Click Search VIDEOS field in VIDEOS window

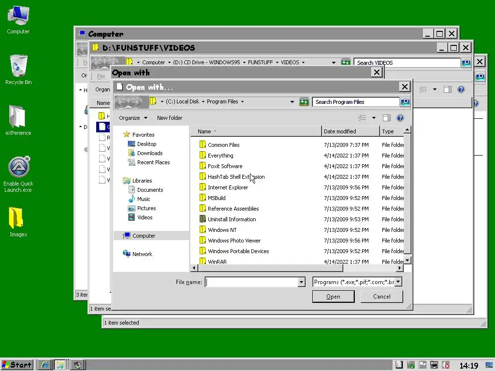(407, 62)
